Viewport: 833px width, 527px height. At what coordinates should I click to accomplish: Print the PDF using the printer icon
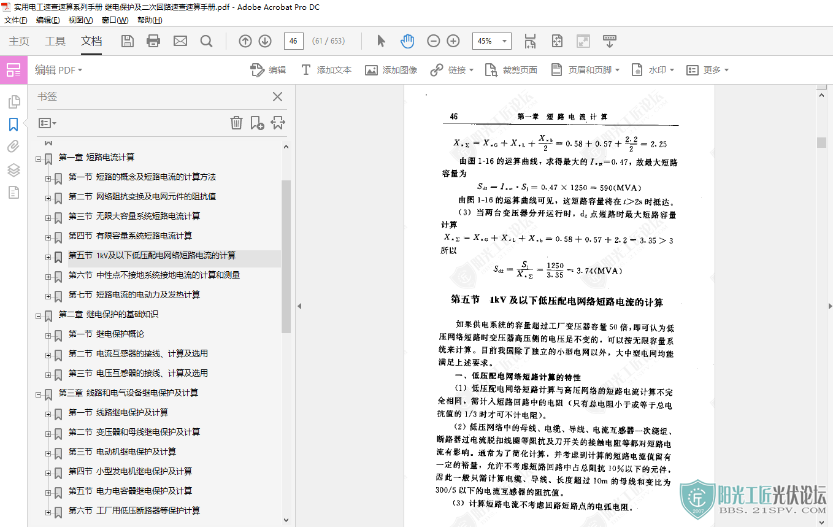point(153,41)
